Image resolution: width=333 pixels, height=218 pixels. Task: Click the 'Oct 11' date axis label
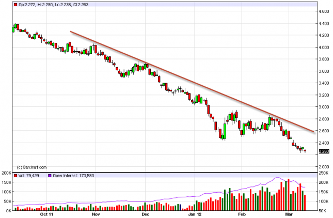point(46,214)
